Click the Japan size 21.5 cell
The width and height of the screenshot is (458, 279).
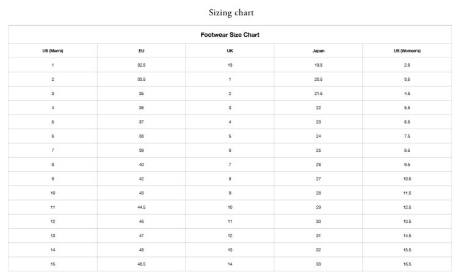(318, 94)
